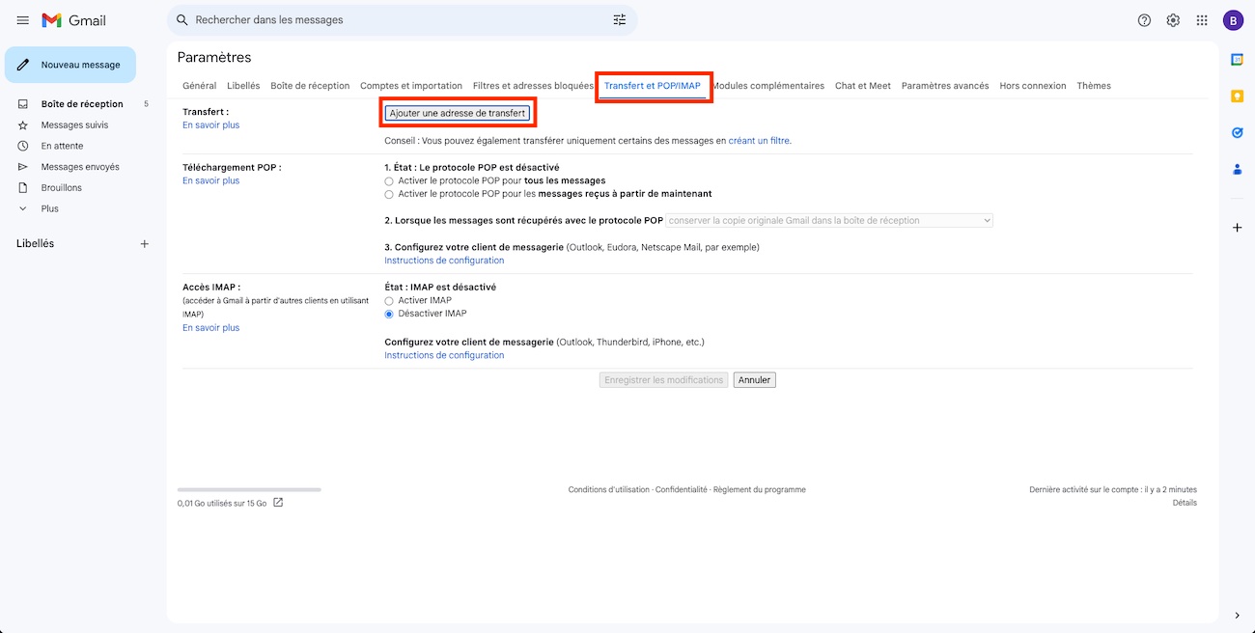Image resolution: width=1255 pixels, height=633 pixels.
Task: Click En savoir plus under Accès IMAP
Action: click(x=210, y=328)
